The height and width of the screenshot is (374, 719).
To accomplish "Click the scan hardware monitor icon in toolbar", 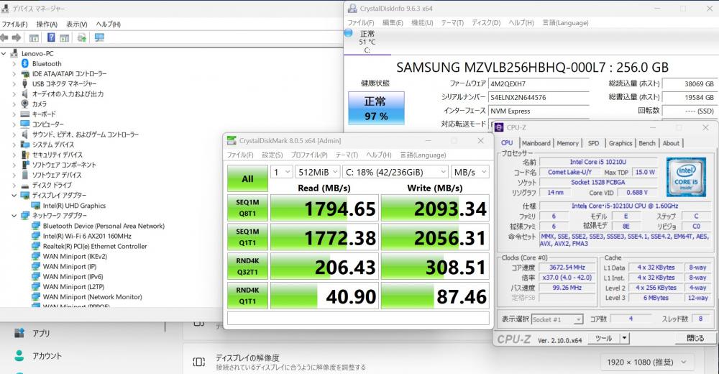I will [x=99, y=37].
